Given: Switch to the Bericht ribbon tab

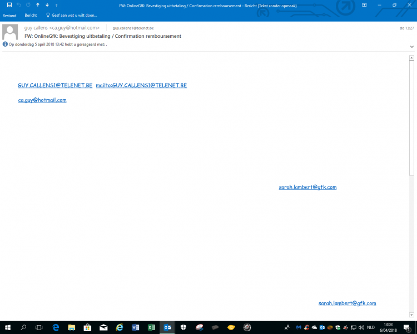Looking at the screenshot, I should [x=31, y=16].
